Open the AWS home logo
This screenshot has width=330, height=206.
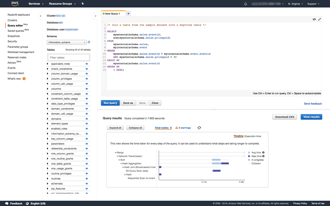pyautogui.click(x=15, y=4)
